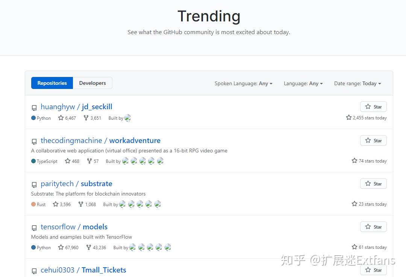Image resolution: width=406 pixels, height=277 pixels.
Task: Click the star icon beside 2,455 stars today
Action: click(x=348, y=117)
